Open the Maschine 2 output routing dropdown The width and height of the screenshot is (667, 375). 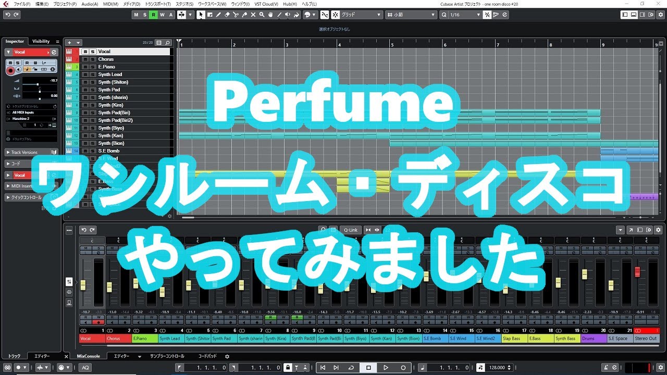pyautogui.click(x=31, y=119)
